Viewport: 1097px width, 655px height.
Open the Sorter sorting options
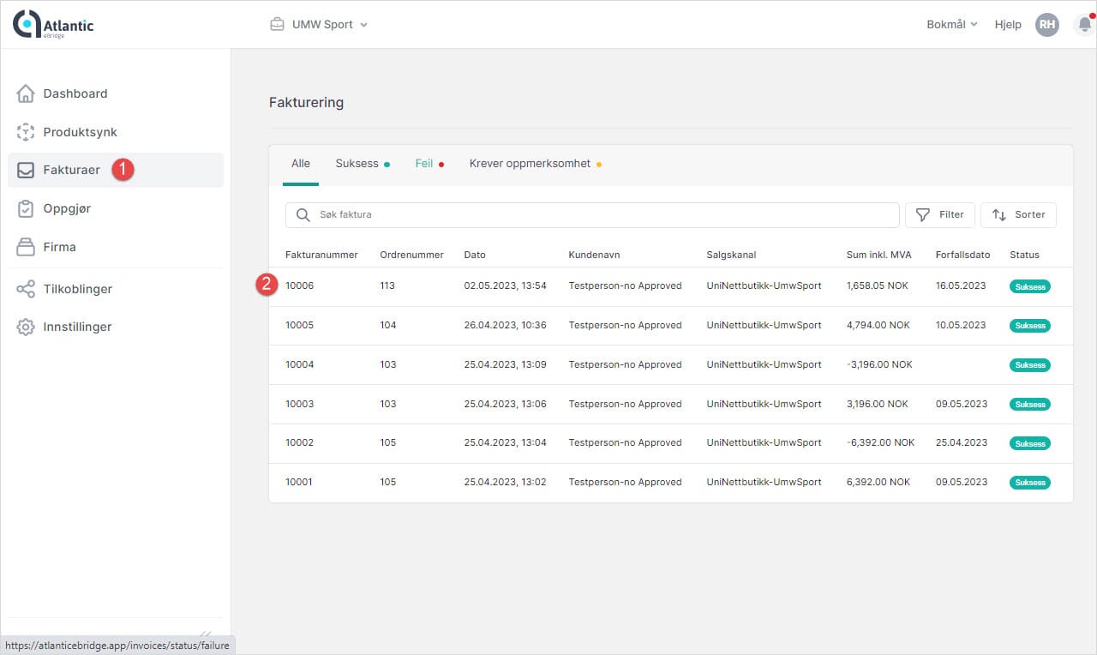coord(1018,214)
